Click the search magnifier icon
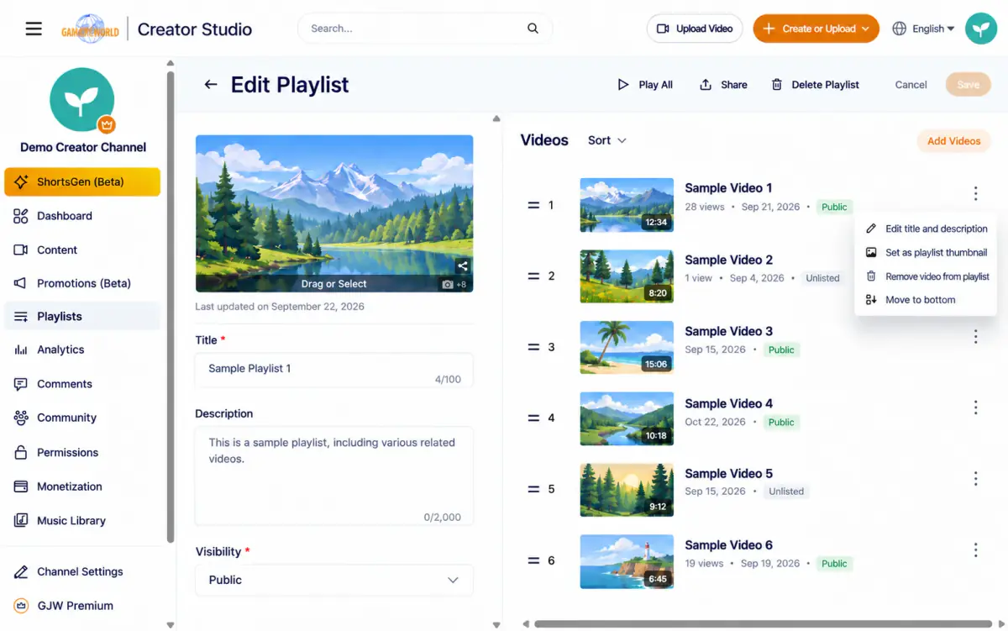Viewport: 1008px width, 631px height. click(533, 29)
